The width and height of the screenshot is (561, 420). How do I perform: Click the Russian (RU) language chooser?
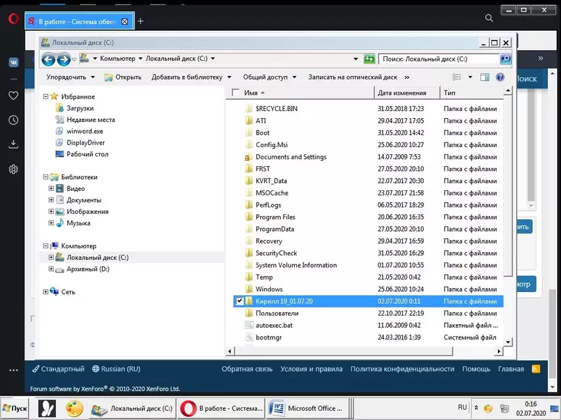(x=116, y=369)
